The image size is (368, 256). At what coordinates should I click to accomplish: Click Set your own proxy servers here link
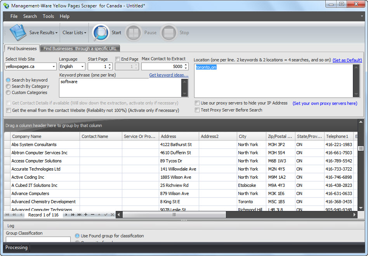[325, 103]
